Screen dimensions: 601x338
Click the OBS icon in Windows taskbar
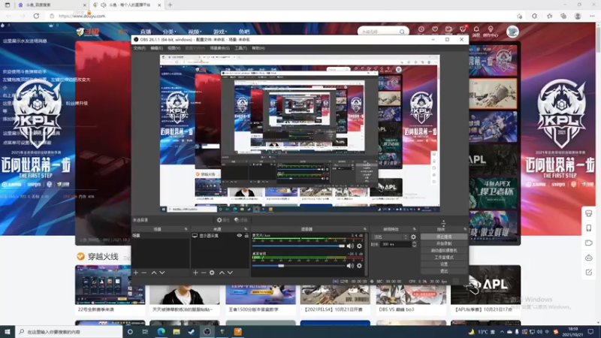(207, 331)
